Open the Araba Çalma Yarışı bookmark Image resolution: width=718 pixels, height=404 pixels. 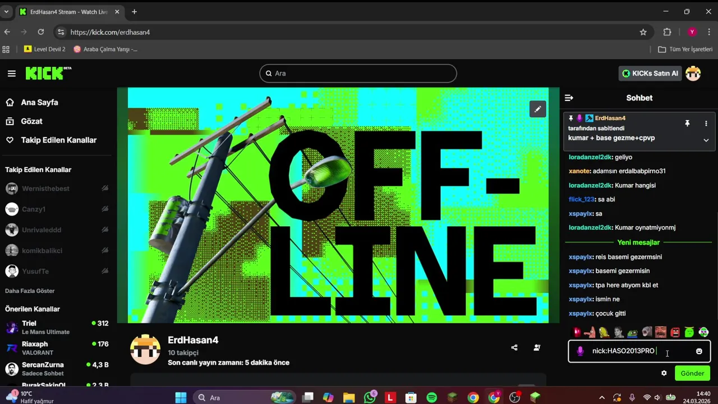pos(105,49)
